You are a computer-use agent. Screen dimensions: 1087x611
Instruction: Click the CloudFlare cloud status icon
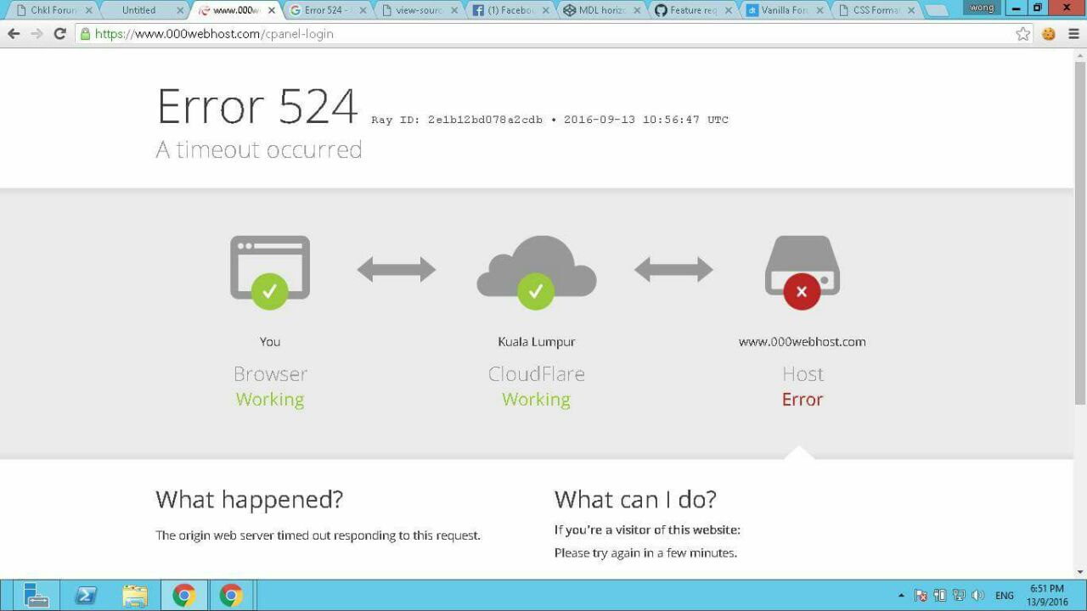tap(537, 272)
